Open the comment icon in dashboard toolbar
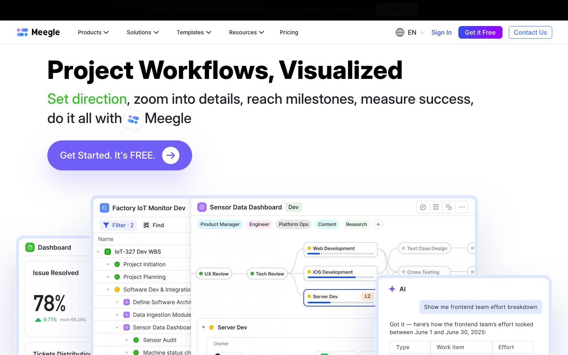Viewport: 568px width, 355px height. tap(423, 207)
